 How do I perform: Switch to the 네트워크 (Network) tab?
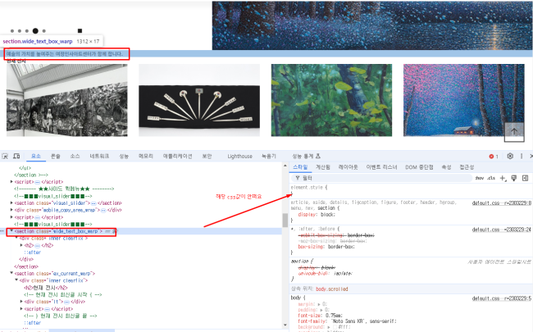tap(99, 156)
